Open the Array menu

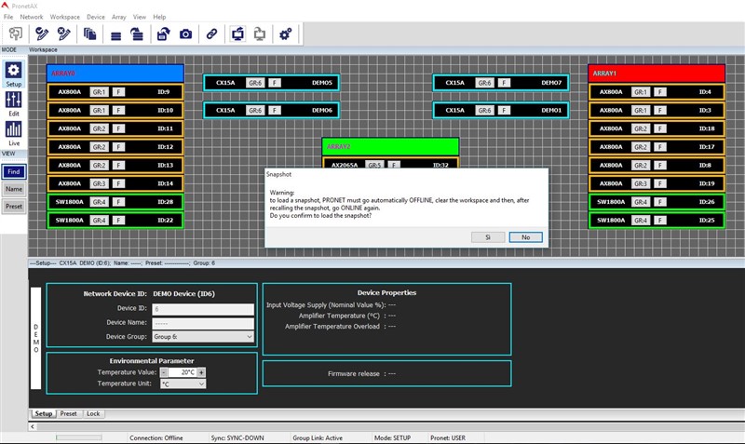(x=119, y=17)
